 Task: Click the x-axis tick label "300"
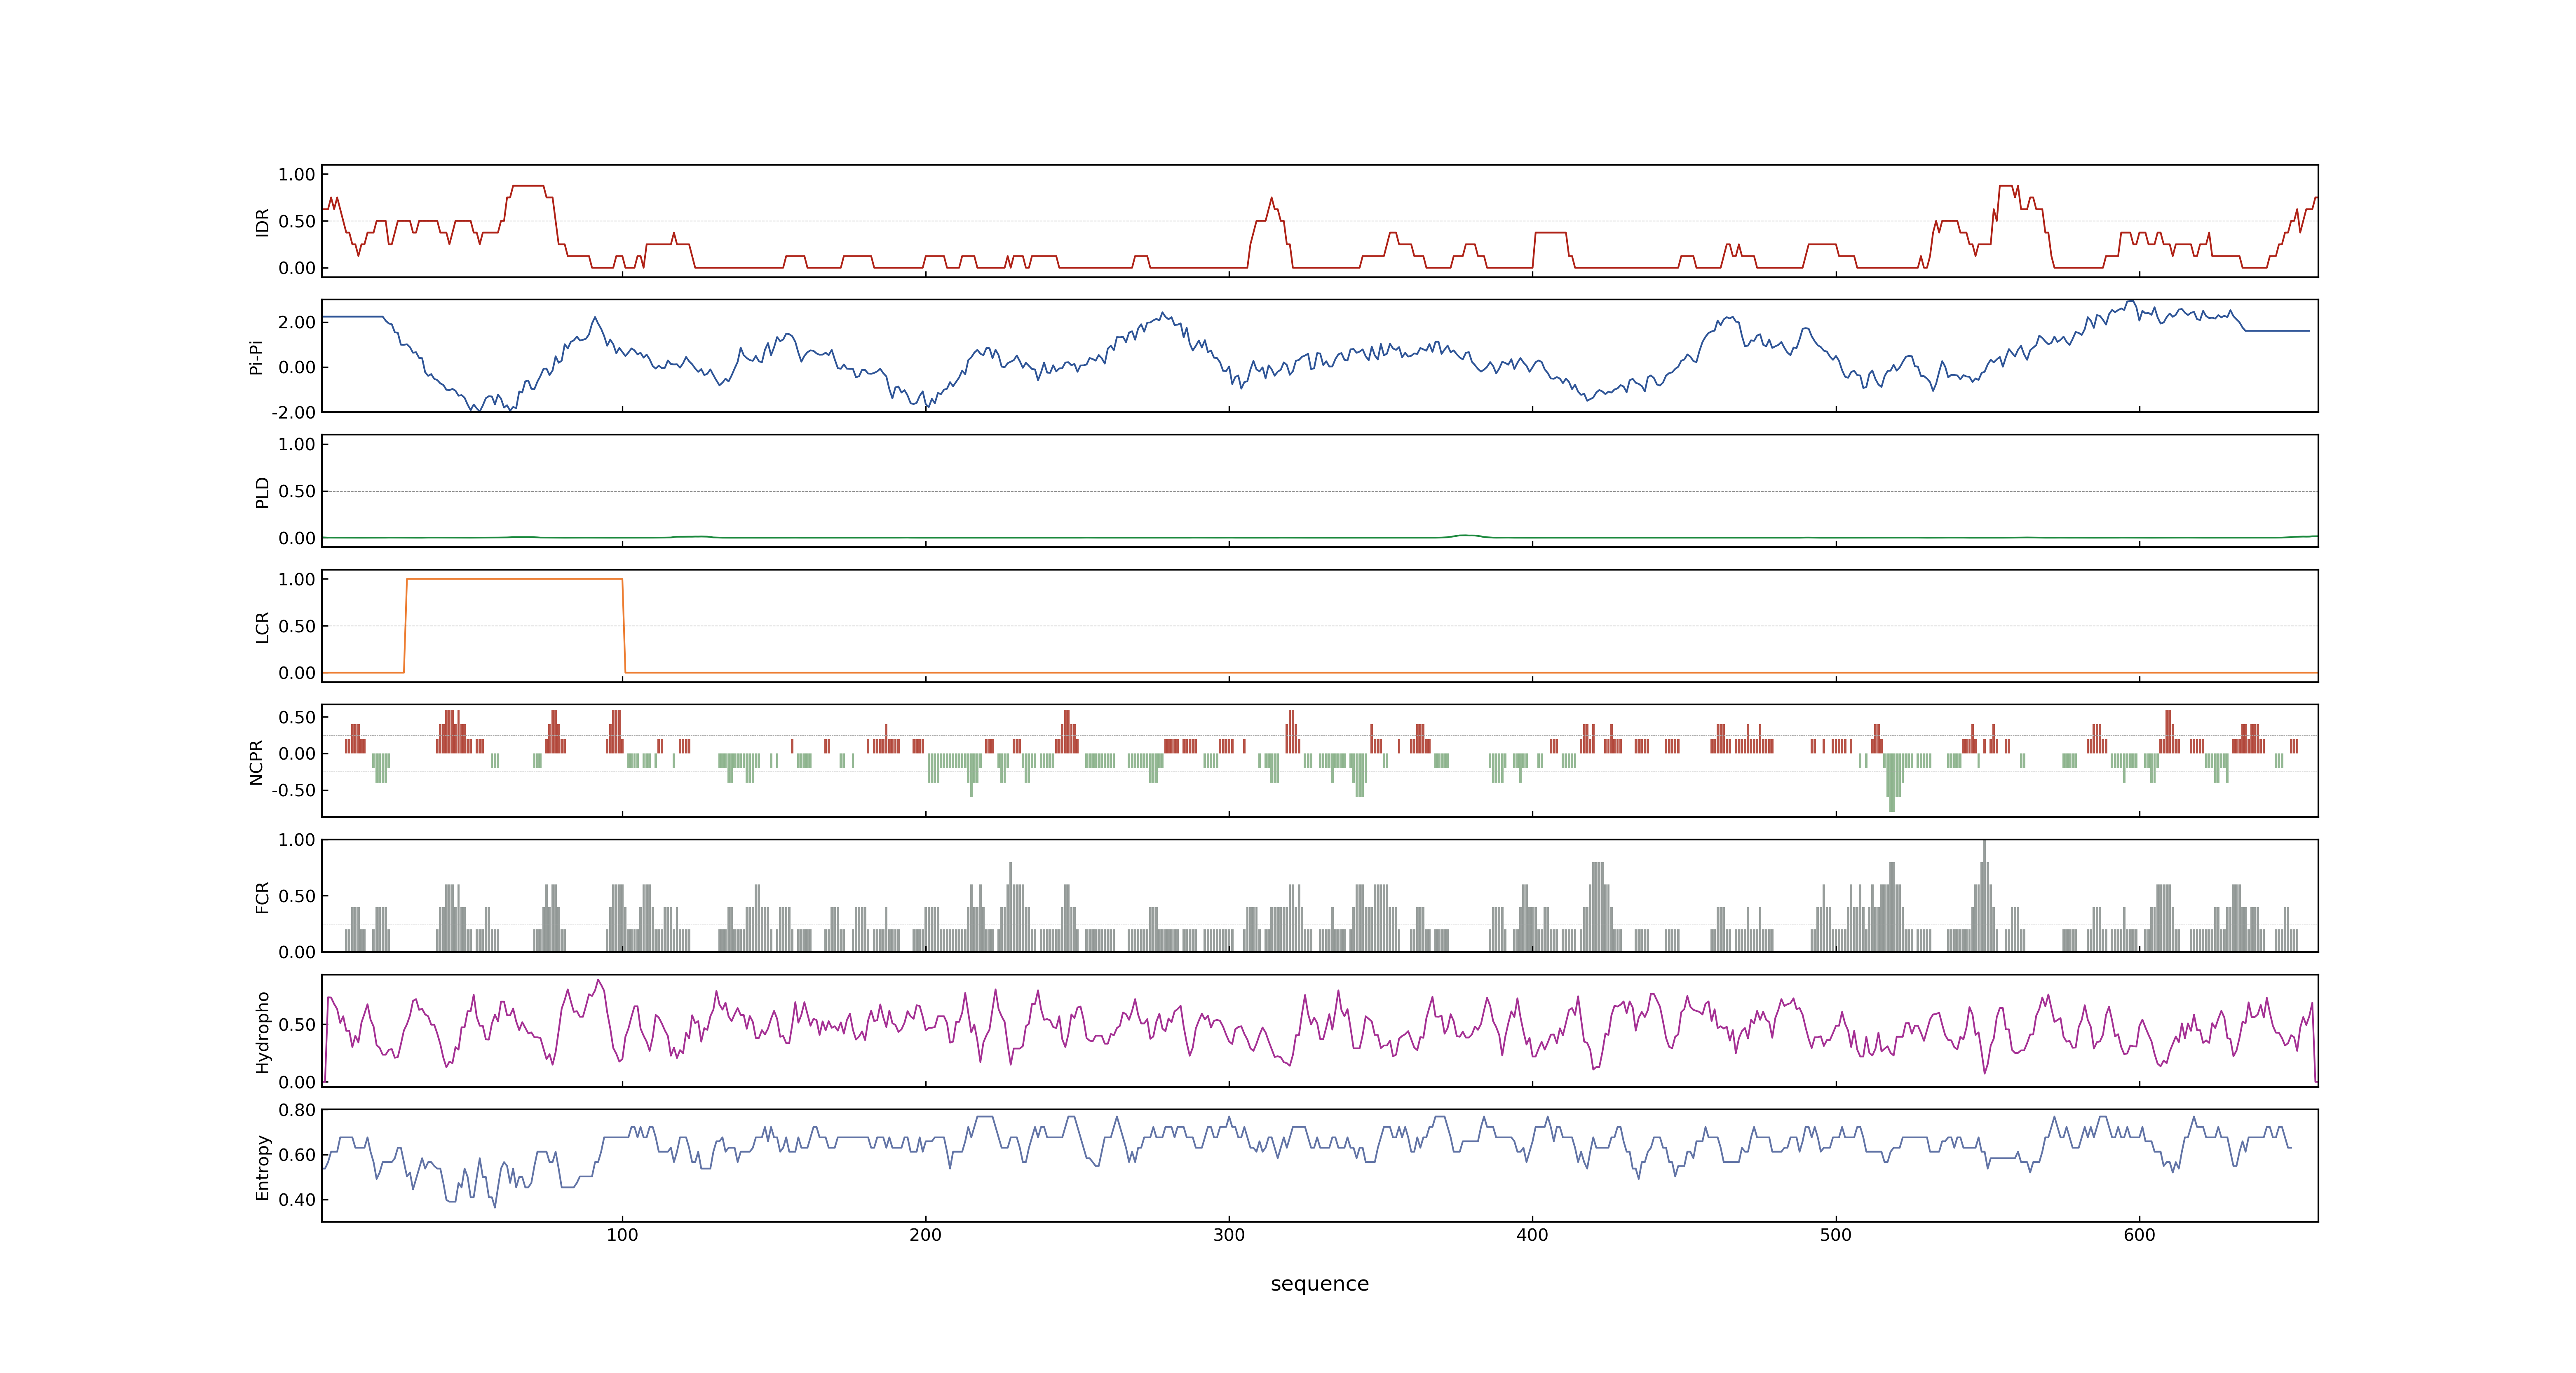click(1229, 1235)
